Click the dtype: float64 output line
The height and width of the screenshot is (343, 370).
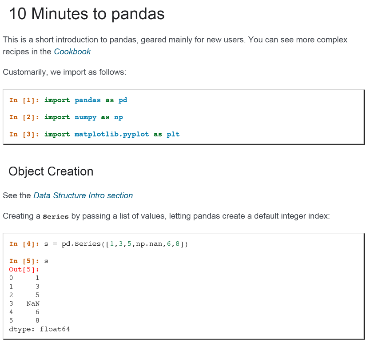(x=40, y=329)
